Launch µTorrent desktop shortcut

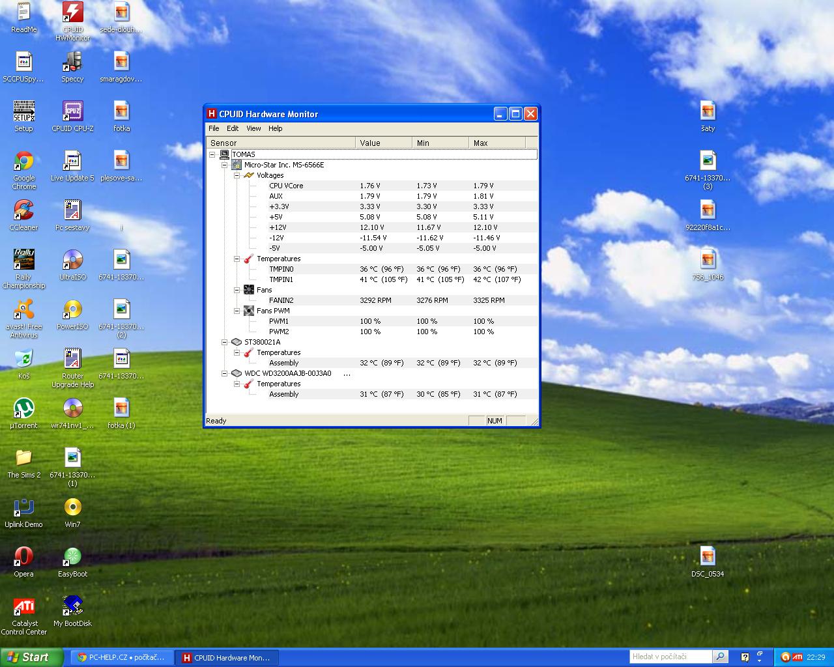pyautogui.click(x=23, y=414)
